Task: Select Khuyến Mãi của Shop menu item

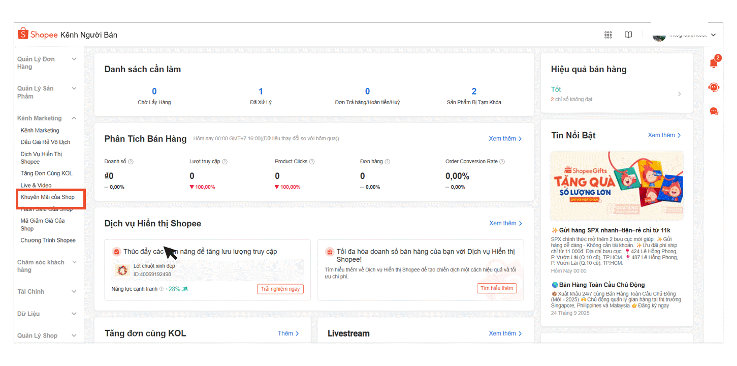Action: [x=47, y=197]
